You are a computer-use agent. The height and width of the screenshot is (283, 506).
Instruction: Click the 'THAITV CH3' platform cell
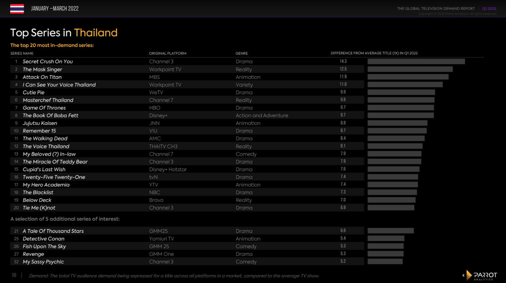click(x=163, y=146)
